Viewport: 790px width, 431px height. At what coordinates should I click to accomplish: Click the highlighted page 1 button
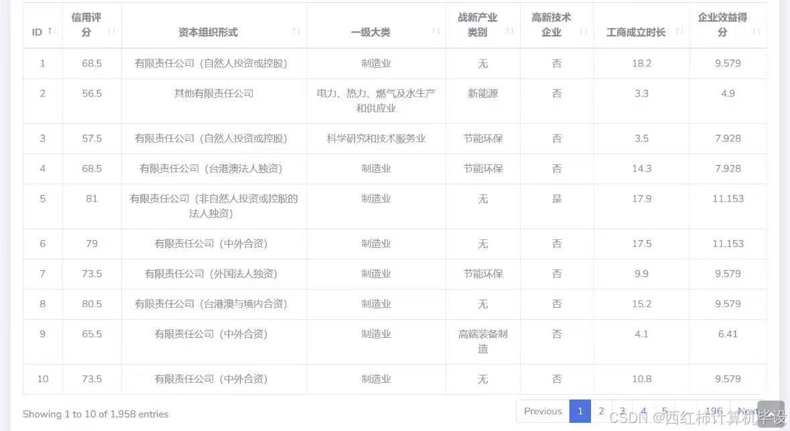point(580,411)
